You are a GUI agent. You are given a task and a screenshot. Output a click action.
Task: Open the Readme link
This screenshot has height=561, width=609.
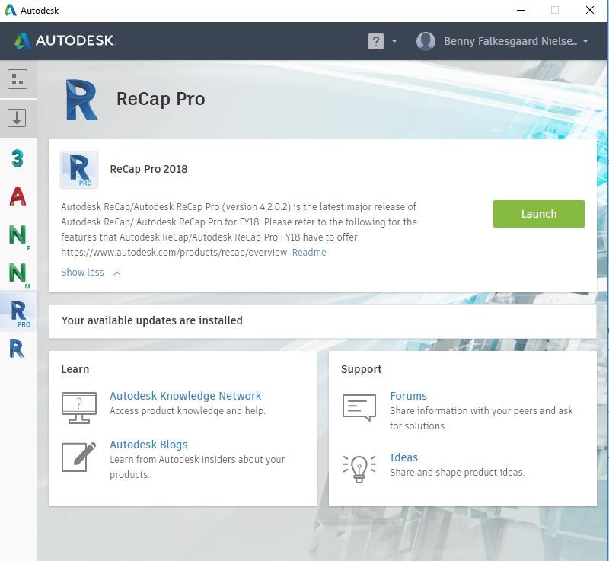309,253
